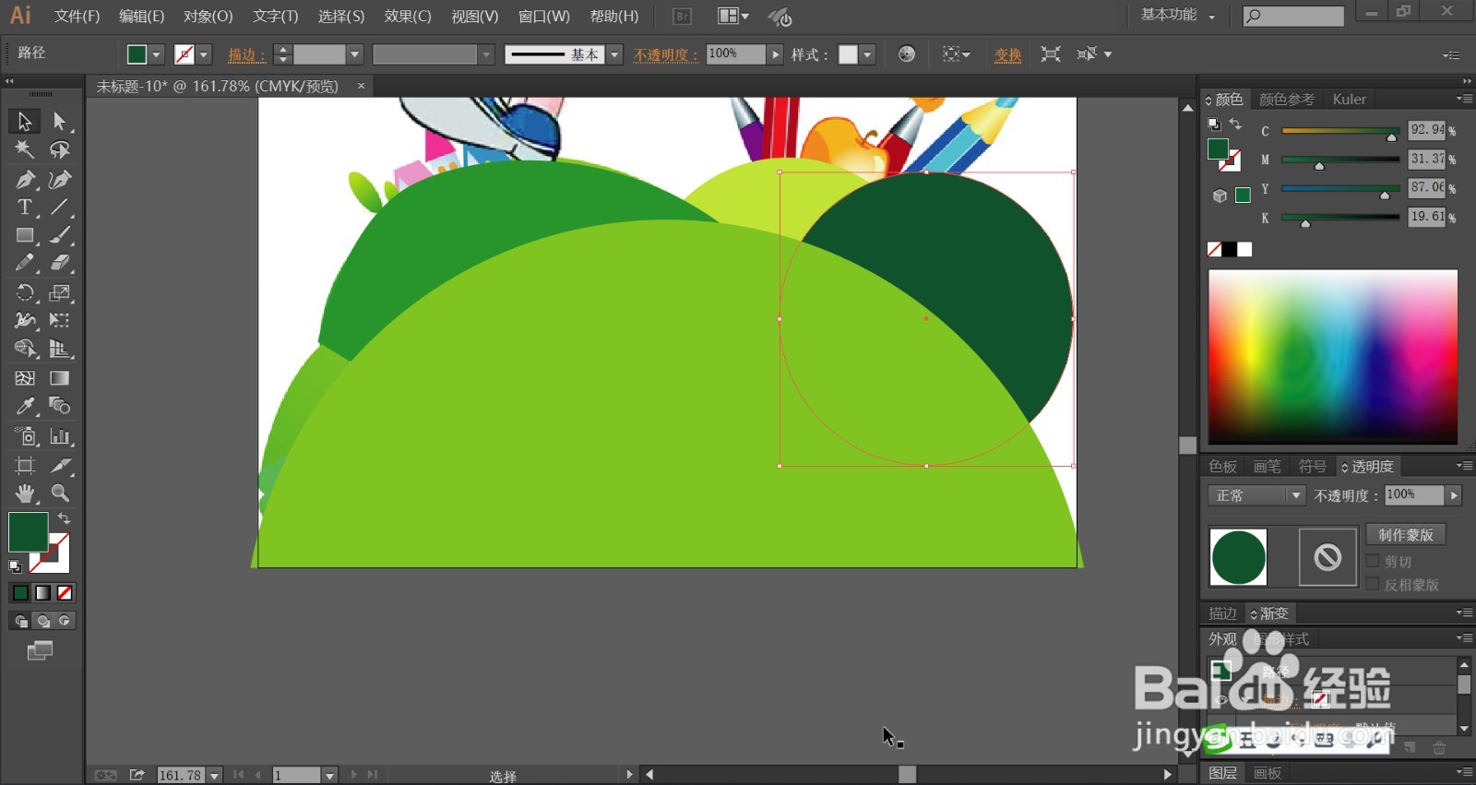Select the Line Segment tool

tap(60, 207)
